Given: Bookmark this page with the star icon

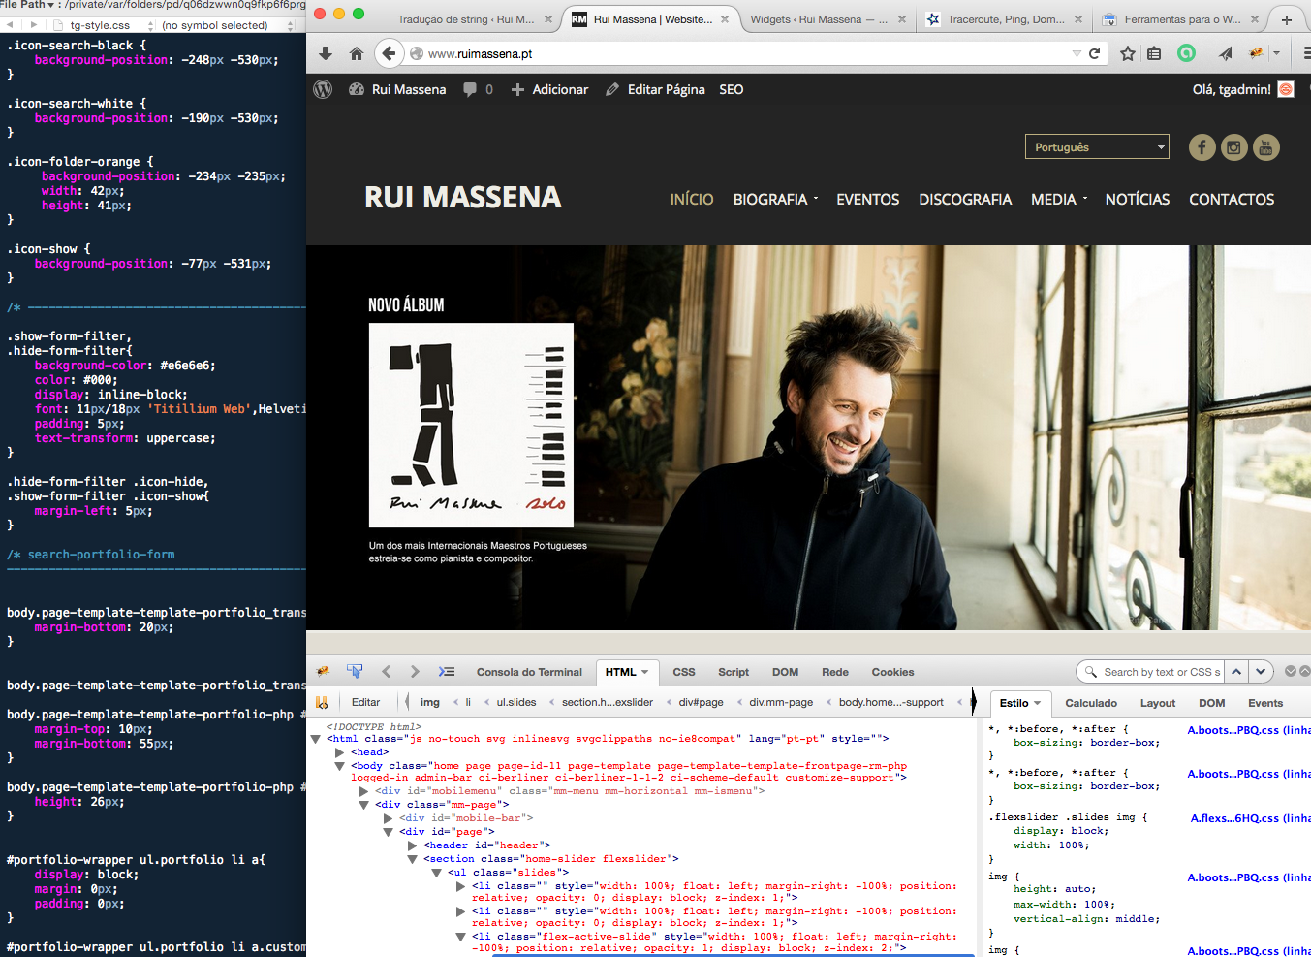Looking at the screenshot, I should [1128, 53].
